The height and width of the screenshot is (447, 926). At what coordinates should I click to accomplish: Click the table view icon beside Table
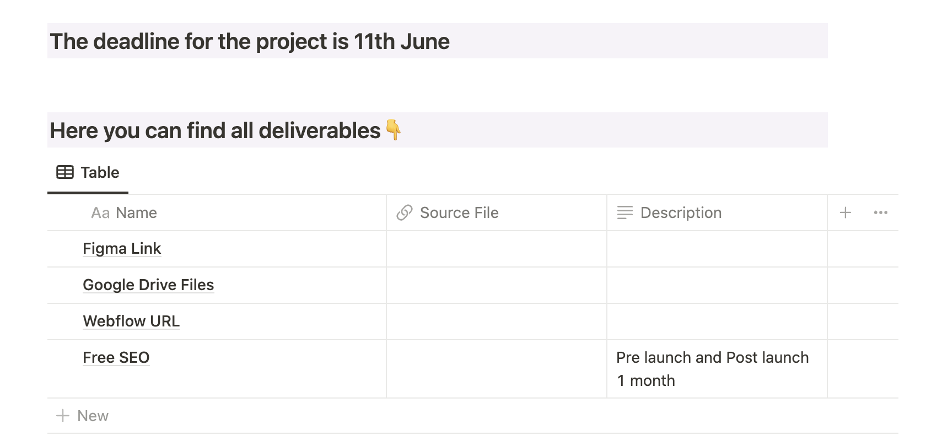click(x=65, y=172)
